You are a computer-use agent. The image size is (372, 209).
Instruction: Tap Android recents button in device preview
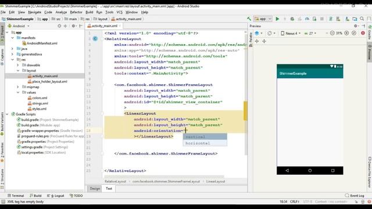(x=332, y=170)
